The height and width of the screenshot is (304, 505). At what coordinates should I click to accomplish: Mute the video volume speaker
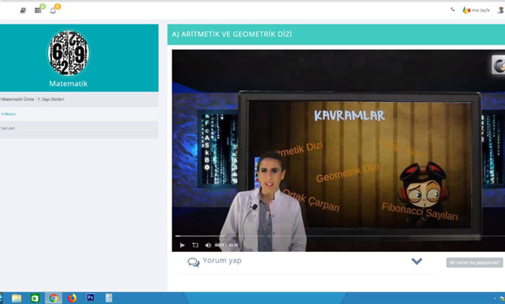pyautogui.click(x=208, y=245)
